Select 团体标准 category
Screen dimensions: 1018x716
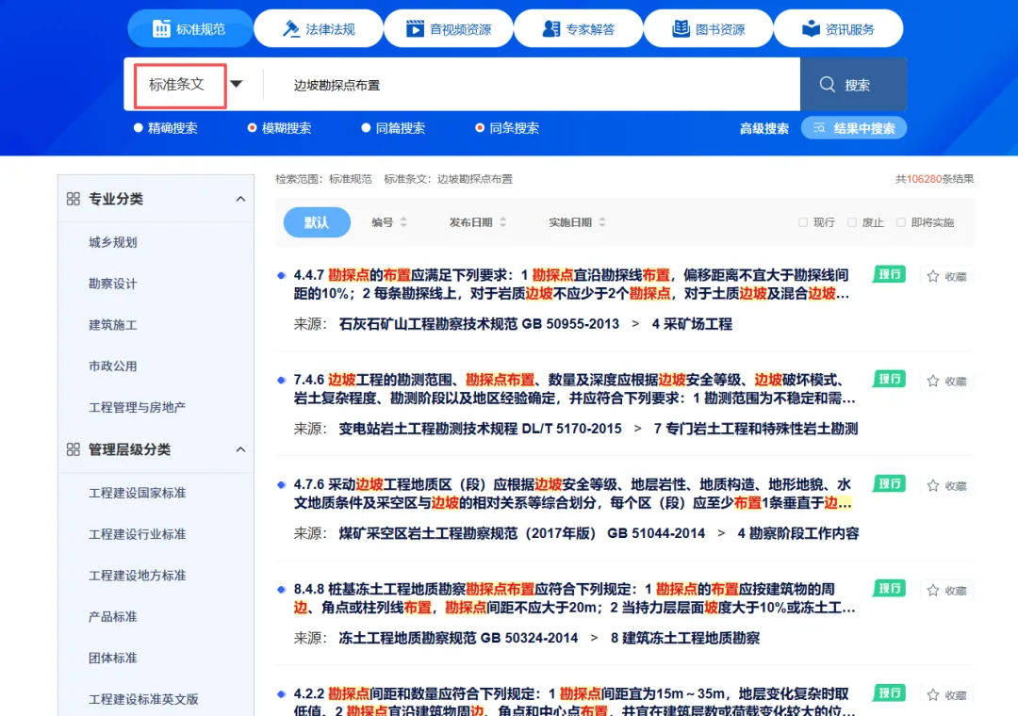pos(113,658)
